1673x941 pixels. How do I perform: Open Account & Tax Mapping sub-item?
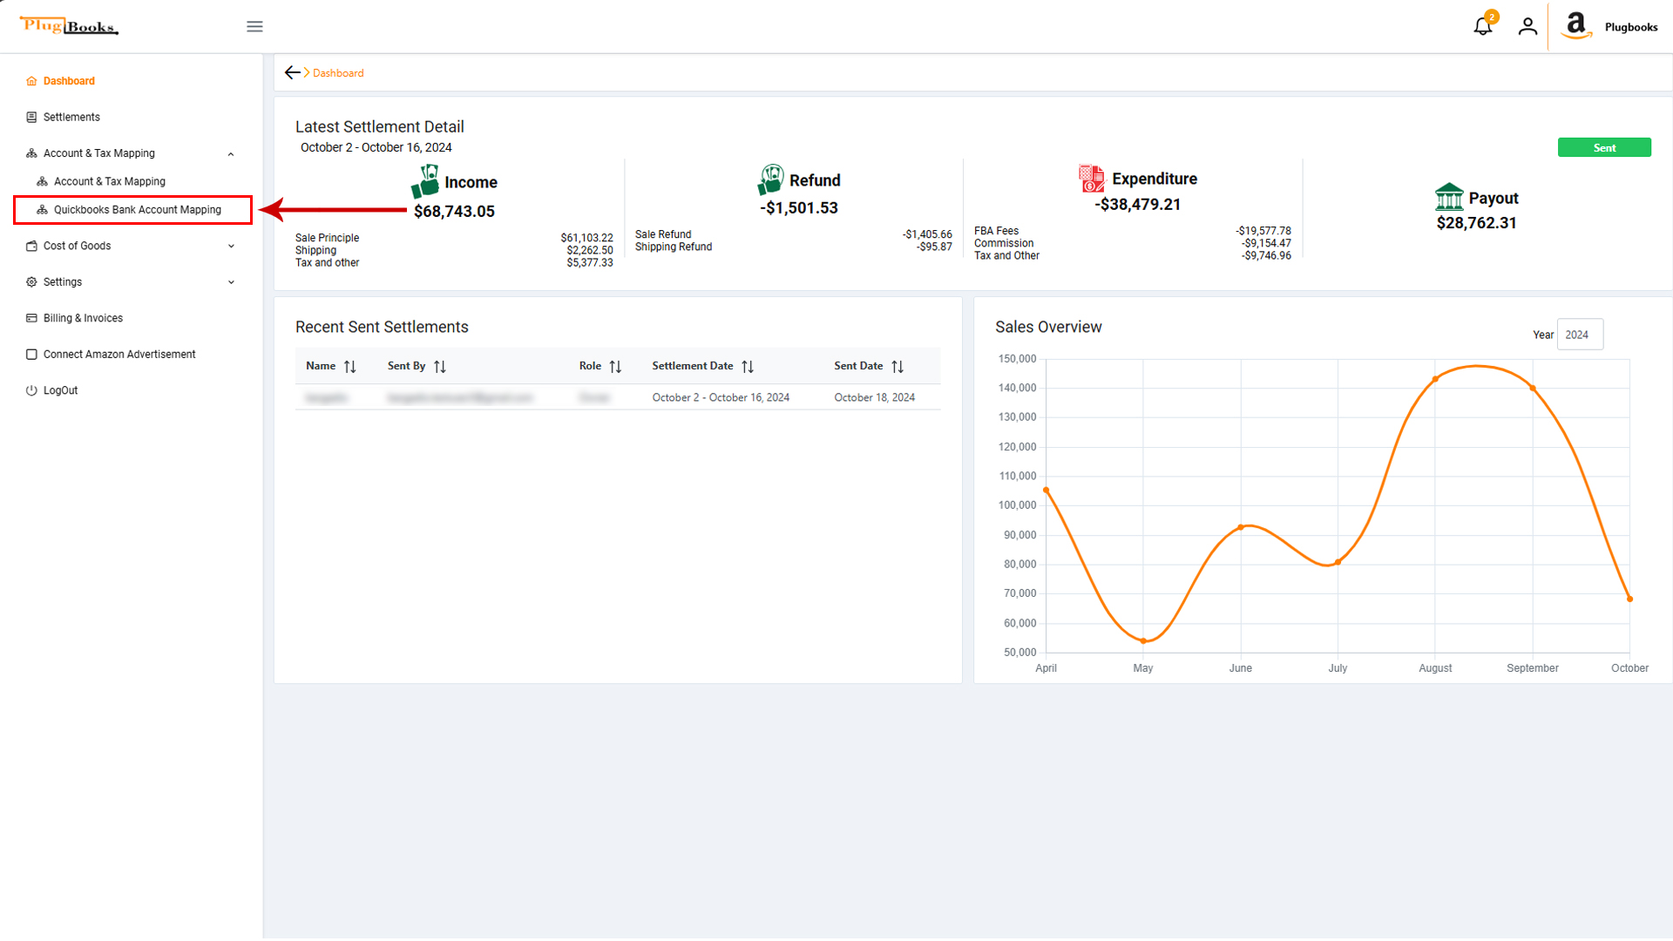coord(110,182)
